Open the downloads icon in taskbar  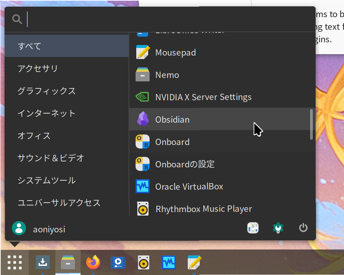[x=43, y=262]
